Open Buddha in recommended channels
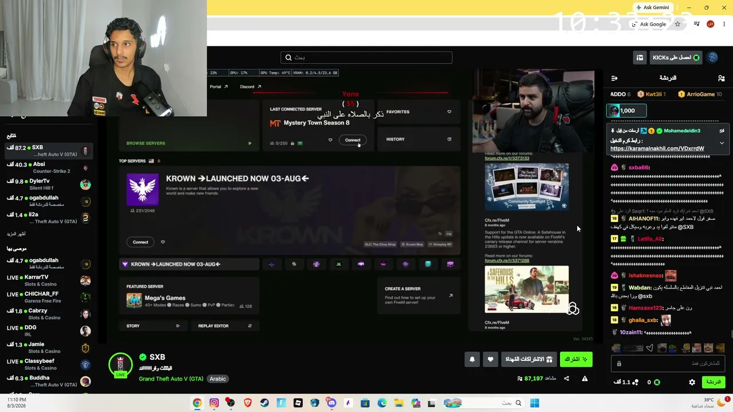Image resolution: width=733 pixels, height=412 pixels. tap(49, 381)
